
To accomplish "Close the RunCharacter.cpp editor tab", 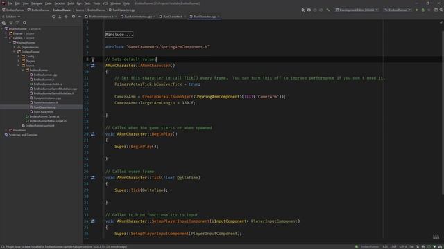I will point(219,17).
